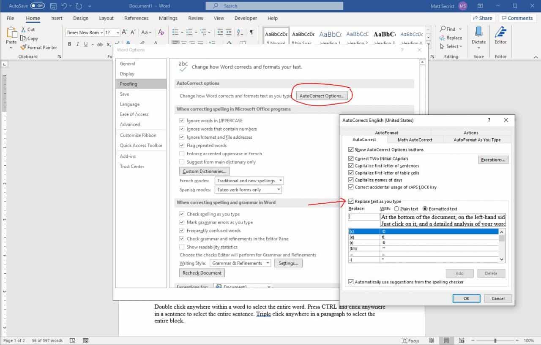Open the Editor pane
541x345 pixels.
pyautogui.click(x=500, y=36)
